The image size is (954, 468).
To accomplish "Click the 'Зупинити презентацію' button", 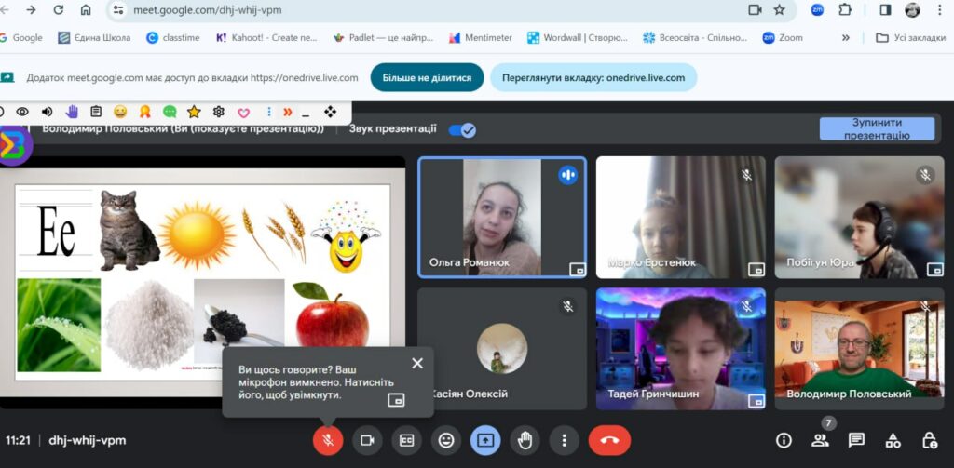I will [x=877, y=129].
